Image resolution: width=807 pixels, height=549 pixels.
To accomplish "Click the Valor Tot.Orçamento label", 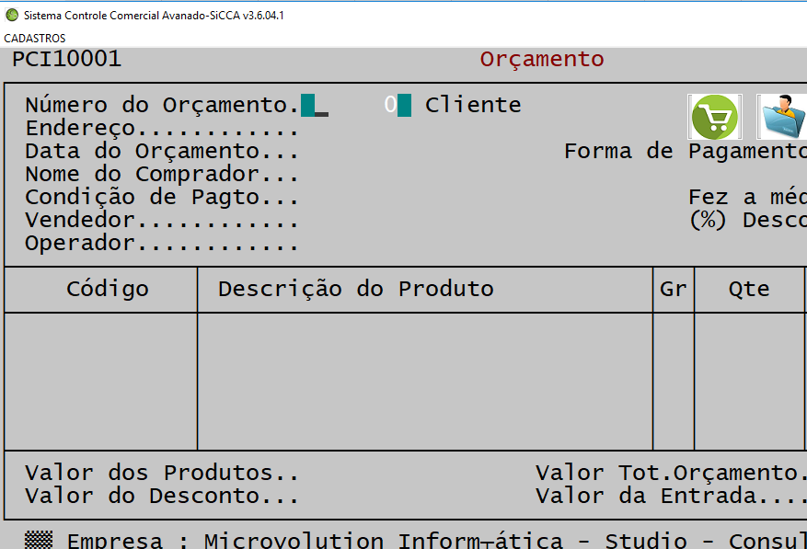I will 671,474.
